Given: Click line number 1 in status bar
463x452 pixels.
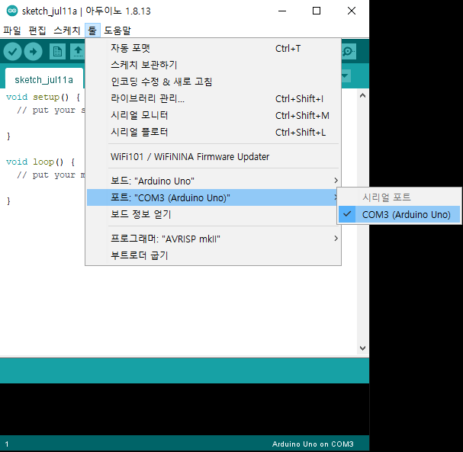Looking at the screenshot, I should (x=7, y=444).
